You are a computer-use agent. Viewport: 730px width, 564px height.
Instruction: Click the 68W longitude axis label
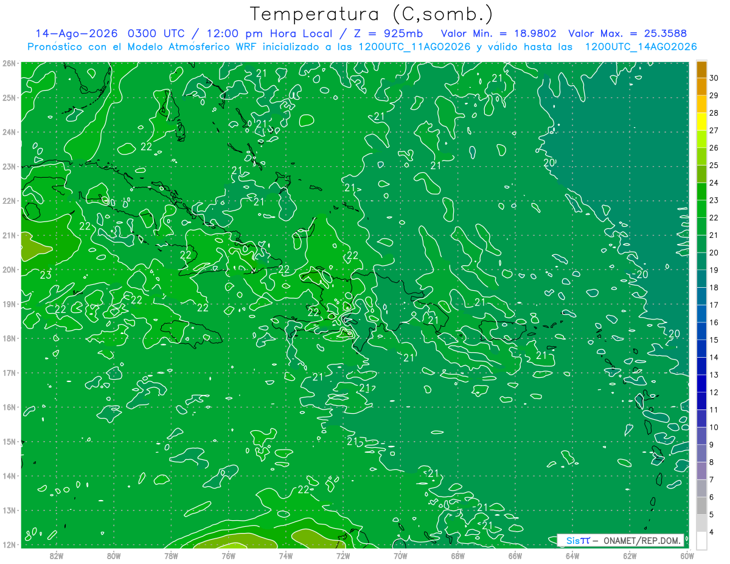[x=457, y=555]
